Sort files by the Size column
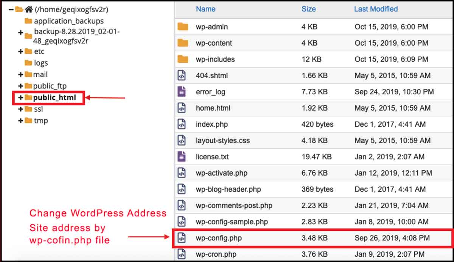This screenshot has height=262, width=454. (309, 9)
